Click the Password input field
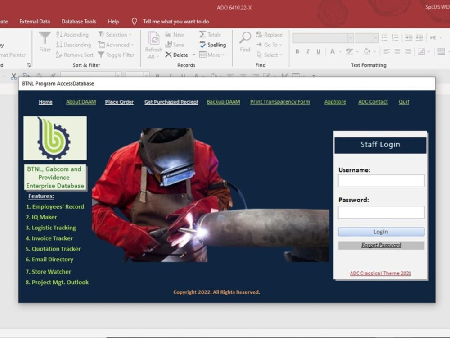 (381, 212)
